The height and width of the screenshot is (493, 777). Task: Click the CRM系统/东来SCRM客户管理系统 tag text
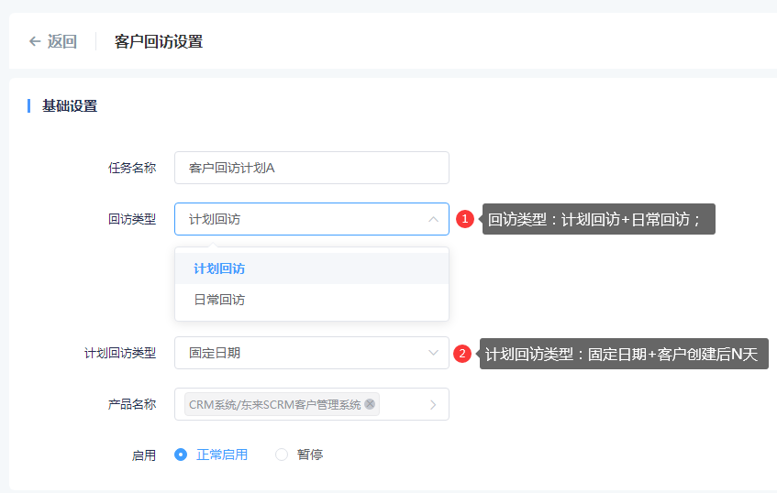coord(275,404)
